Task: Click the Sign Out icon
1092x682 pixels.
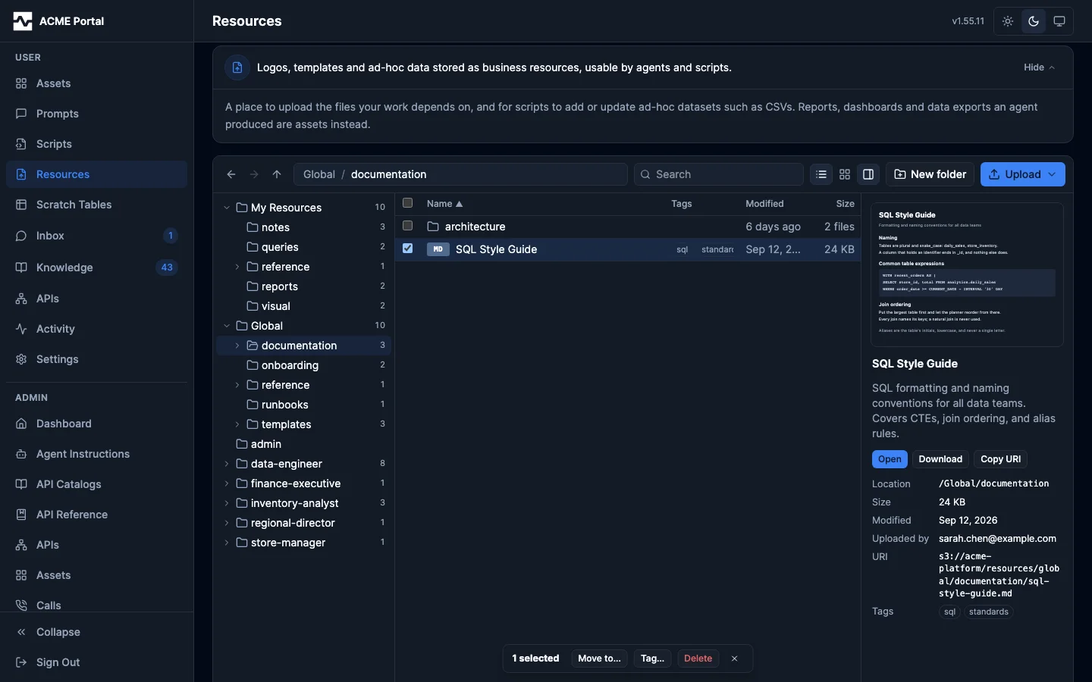Action: tap(21, 662)
